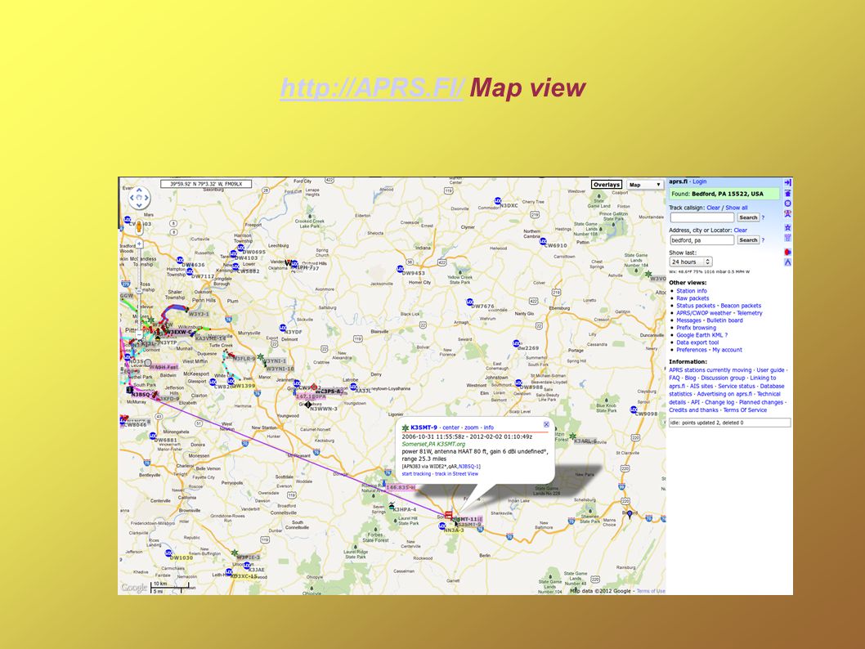The width and height of the screenshot is (865, 649).
Task: Open the Terms Of Service link in sidebar
Action: point(746,410)
